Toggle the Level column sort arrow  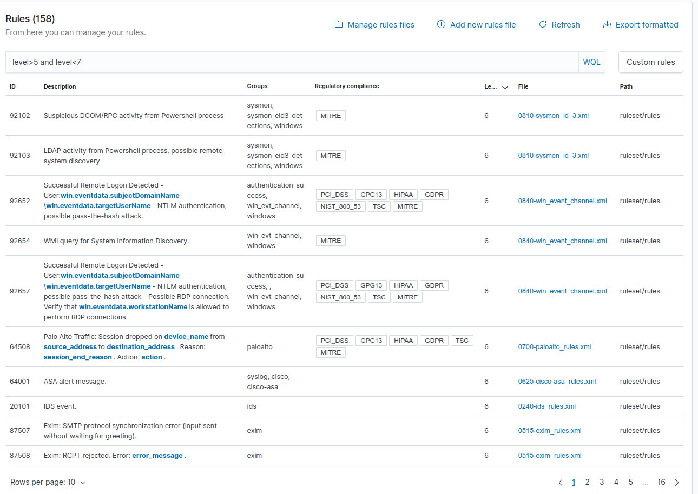(505, 86)
